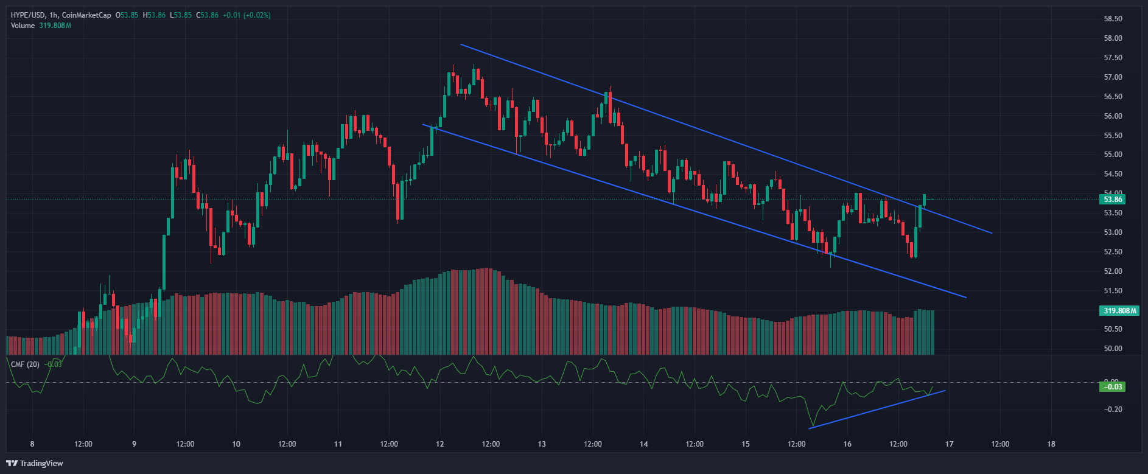Click the 52.00 price axis label
Viewport: 1148px width, 474px height.
[1113, 271]
